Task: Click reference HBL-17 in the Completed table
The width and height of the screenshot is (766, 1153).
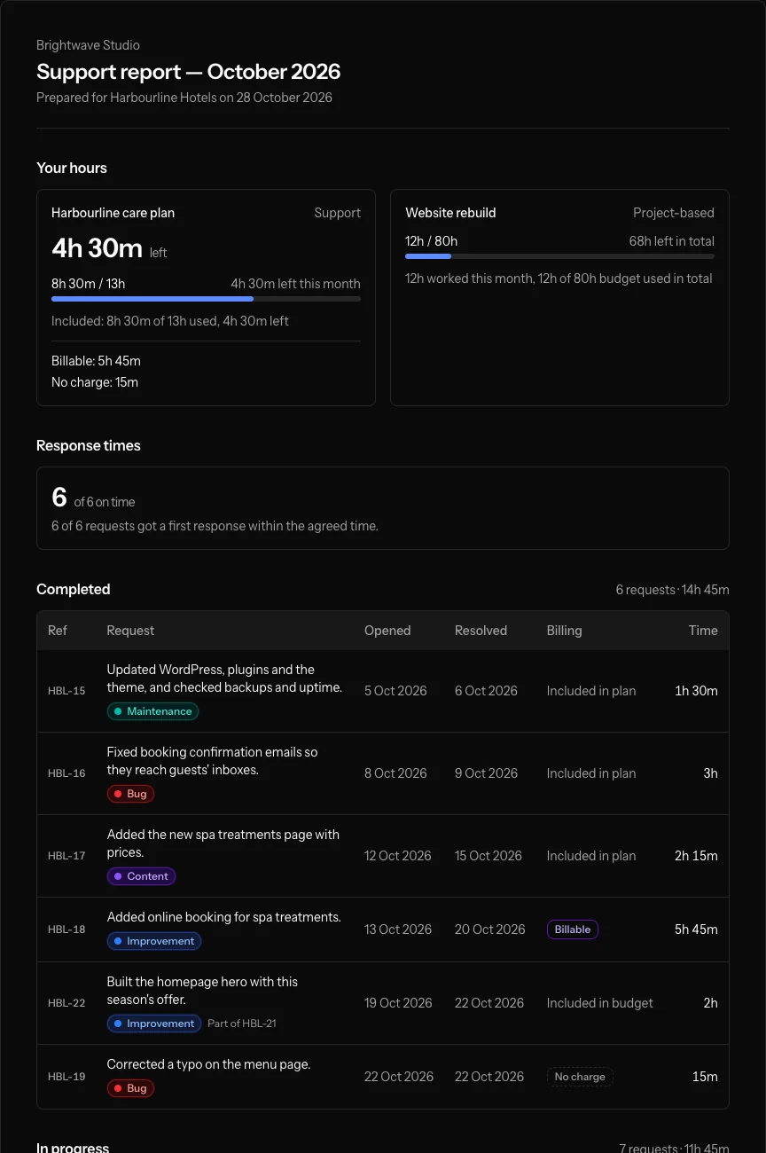Action: pos(66,856)
